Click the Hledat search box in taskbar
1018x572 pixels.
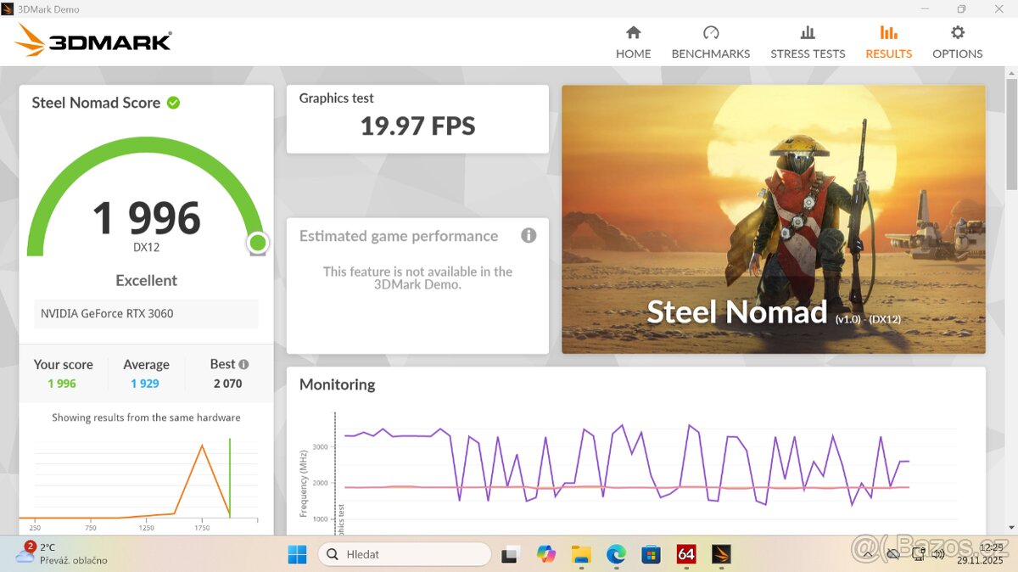tap(406, 554)
